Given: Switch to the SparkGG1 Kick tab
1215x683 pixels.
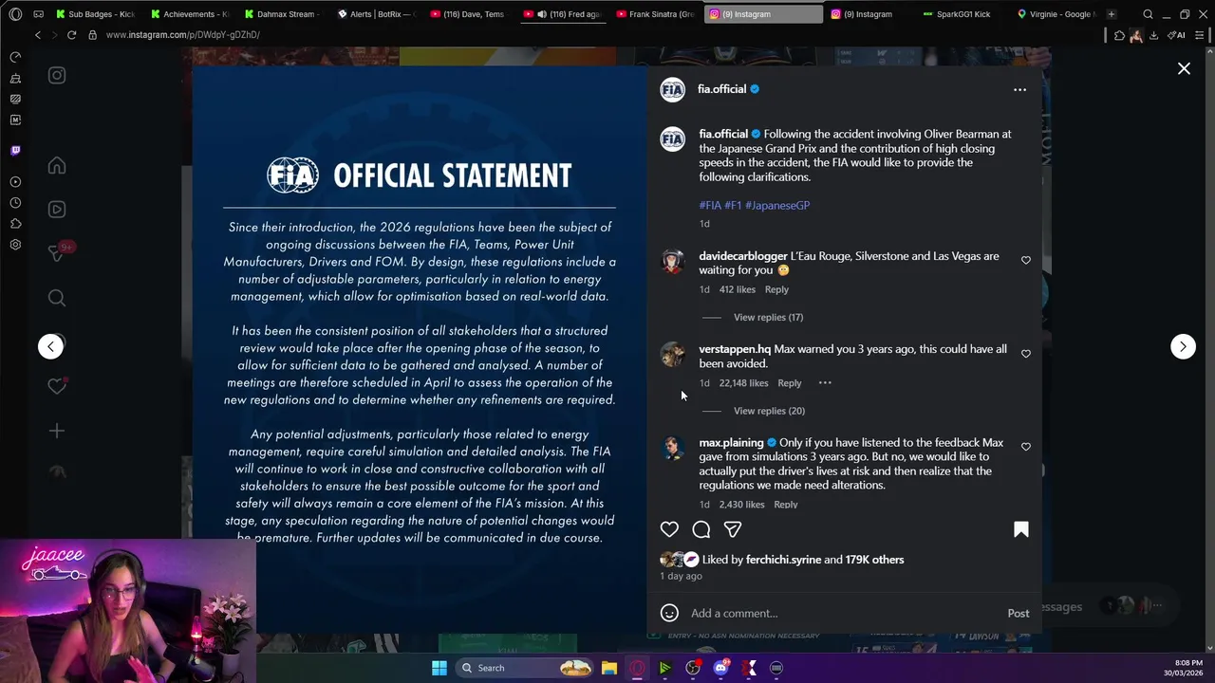Looking at the screenshot, I should [962, 14].
